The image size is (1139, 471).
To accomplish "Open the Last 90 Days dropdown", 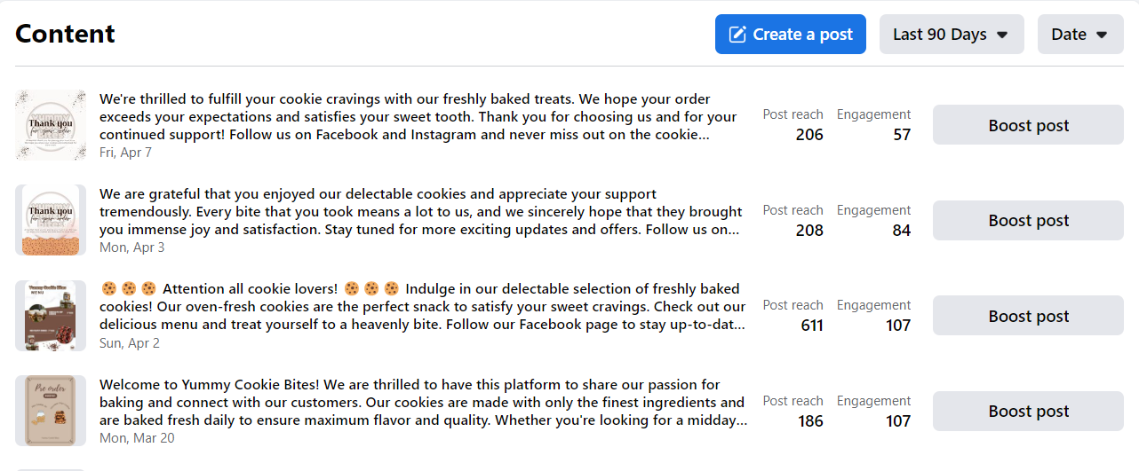I will [951, 35].
